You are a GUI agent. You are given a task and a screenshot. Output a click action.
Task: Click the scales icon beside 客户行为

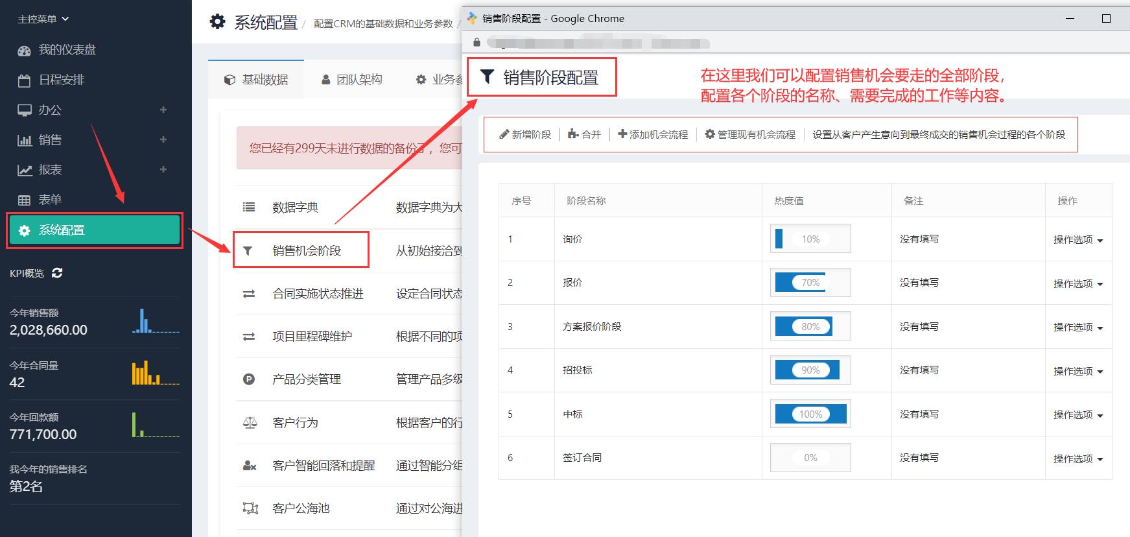coord(250,423)
